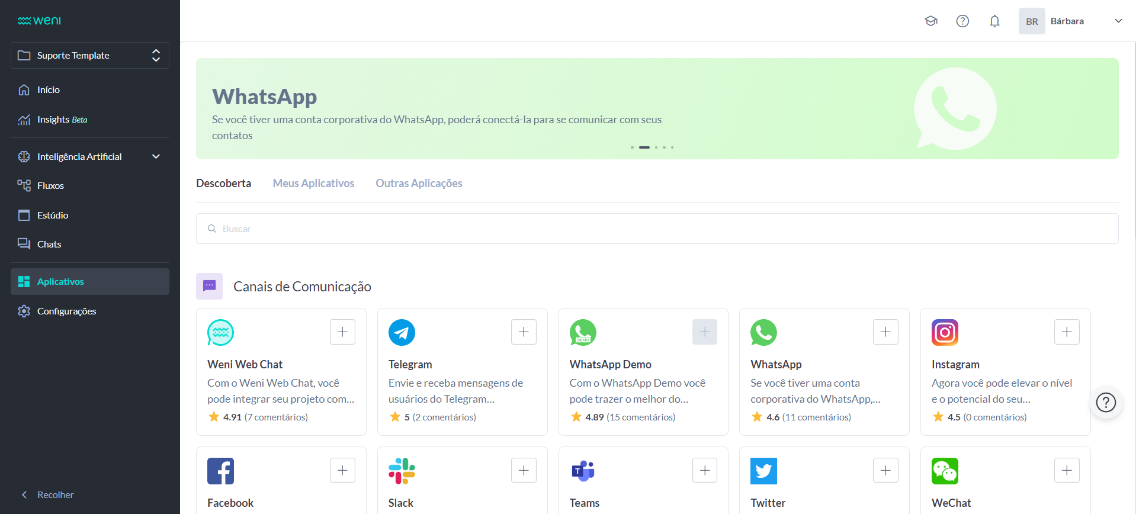Viewport: 1136px width, 514px height.
Task: Add the Weni Web Chat app
Action: tap(342, 332)
